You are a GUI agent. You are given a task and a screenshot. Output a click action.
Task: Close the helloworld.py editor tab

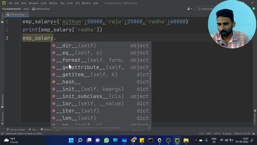(x=27, y=14)
